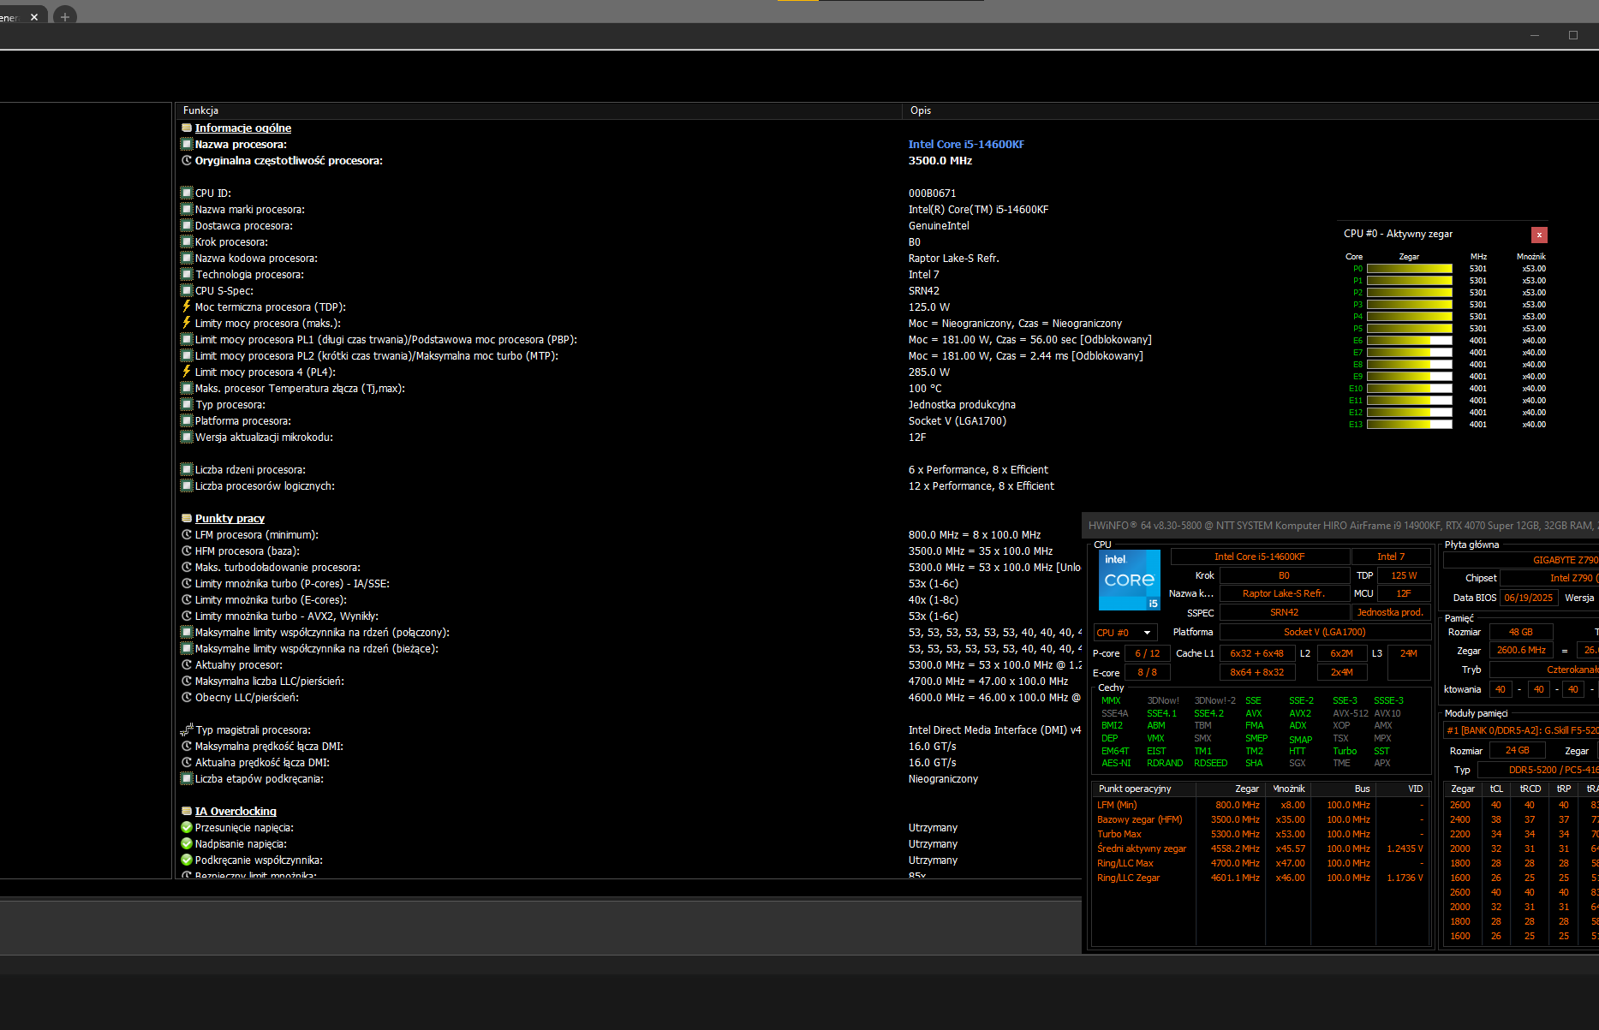Click the lightning icon beside Moc termiczna procesora (TDP)

coord(186,307)
